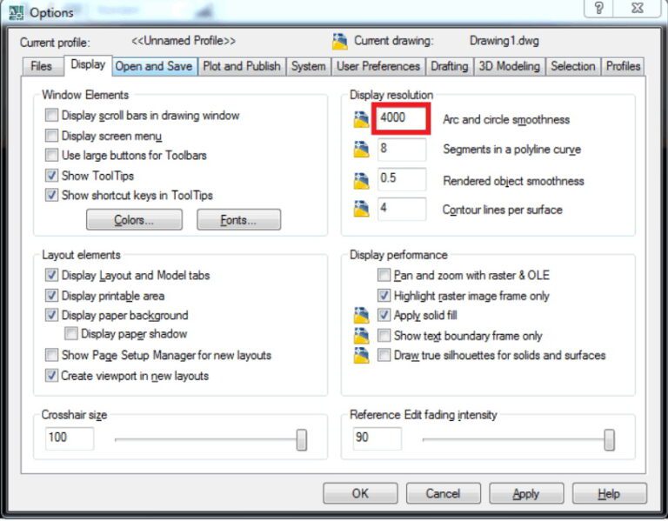
Task: Toggle Apply solid fill checkbox
Action: pos(384,315)
